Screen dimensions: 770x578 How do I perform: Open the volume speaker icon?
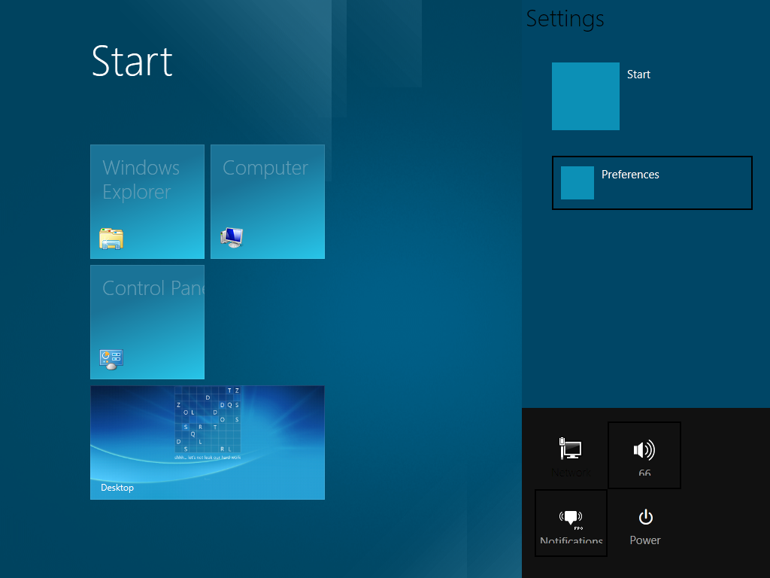click(x=644, y=450)
